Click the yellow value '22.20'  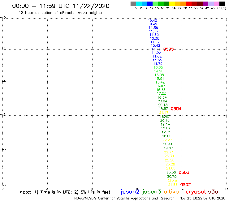[170, 160]
